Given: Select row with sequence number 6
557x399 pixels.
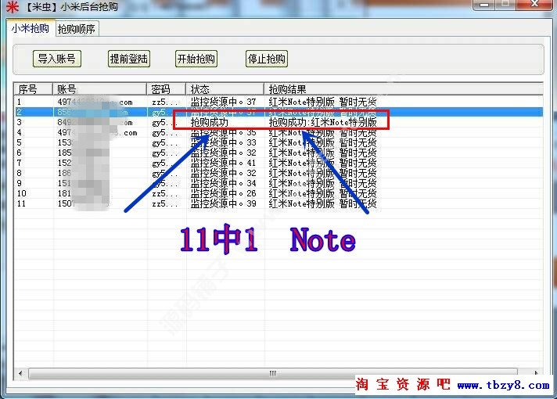Looking at the screenshot, I should pos(278,153).
